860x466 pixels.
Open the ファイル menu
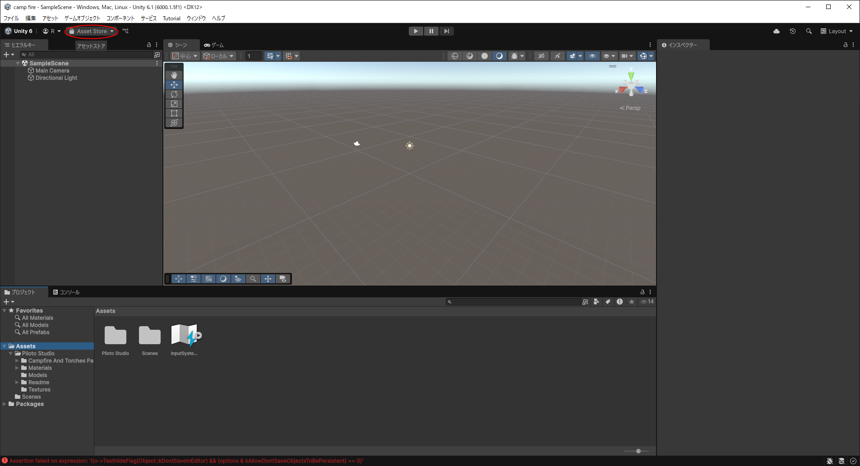[x=11, y=18]
